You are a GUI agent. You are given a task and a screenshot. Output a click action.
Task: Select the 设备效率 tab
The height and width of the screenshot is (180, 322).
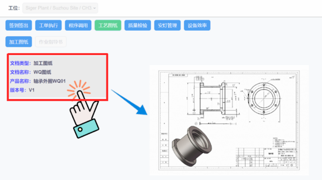[197, 25]
